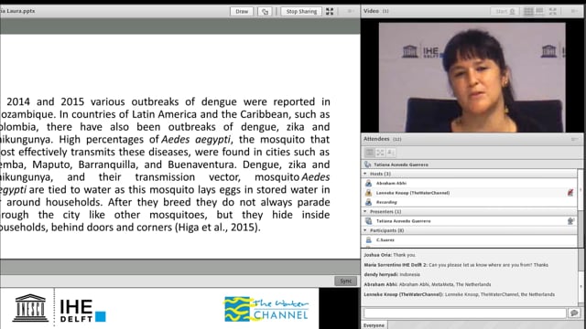Image resolution: width=586 pixels, height=329 pixels.
Task: Switch to Breakout Room view icon
Action: [x=380, y=153]
